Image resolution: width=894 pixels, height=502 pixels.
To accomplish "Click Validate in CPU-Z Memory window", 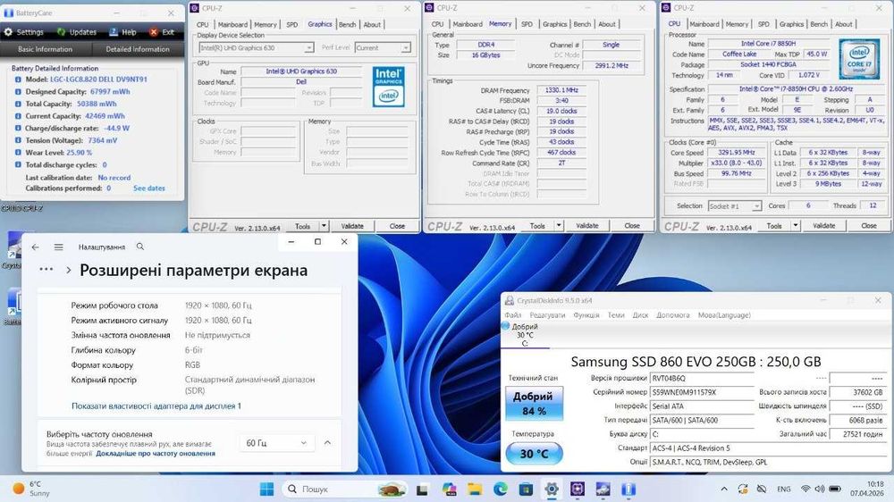I will (586, 226).
